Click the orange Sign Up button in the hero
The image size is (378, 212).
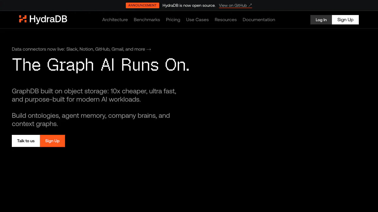point(52,141)
